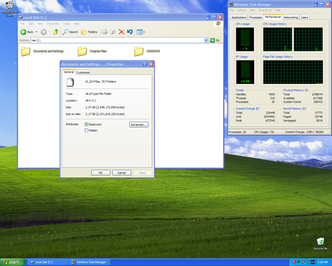Toggle the Read-only attribute checkbox
Screen dimensions: 332x266
click(x=87, y=124)
